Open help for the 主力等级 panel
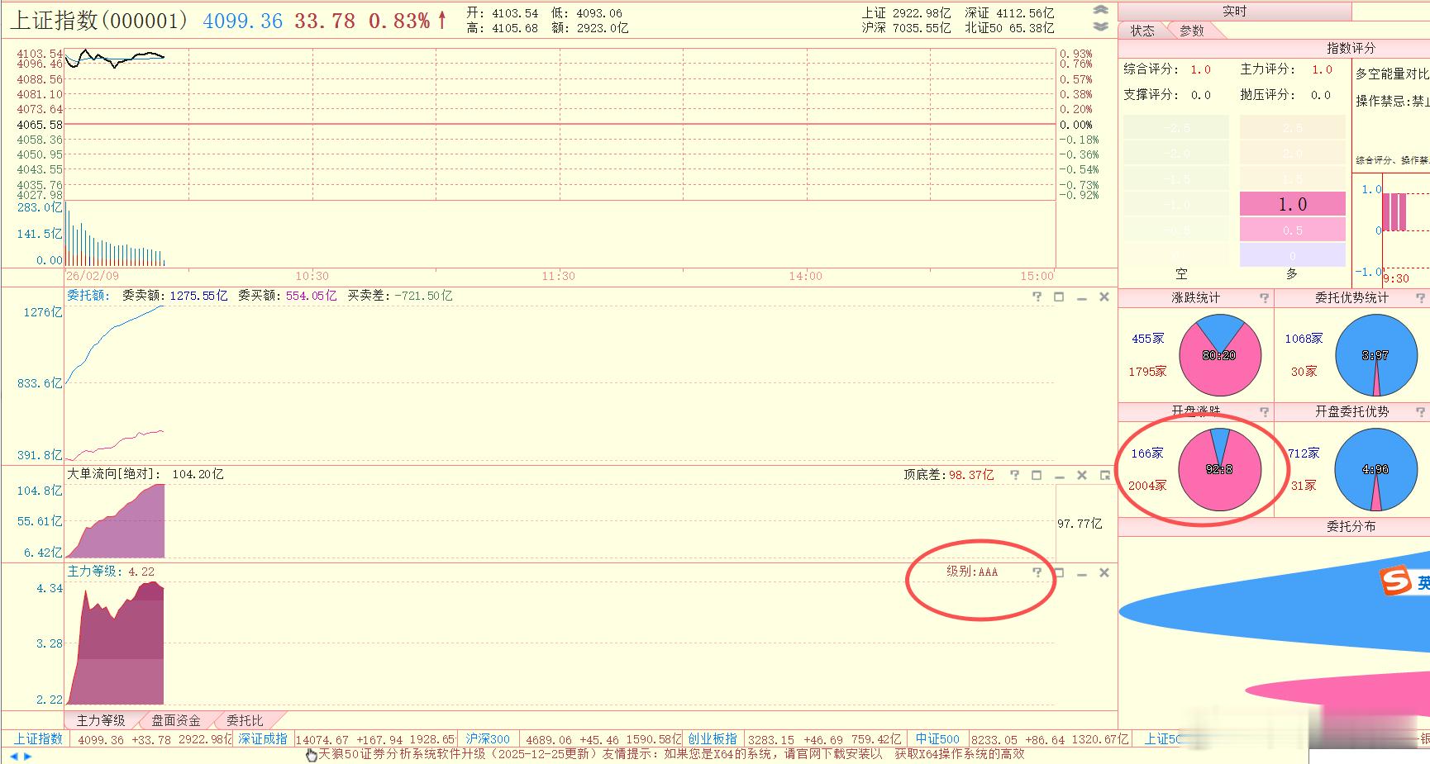Image resolution: width=1430 pixels, height=764 pixels. pos(1037,572)
